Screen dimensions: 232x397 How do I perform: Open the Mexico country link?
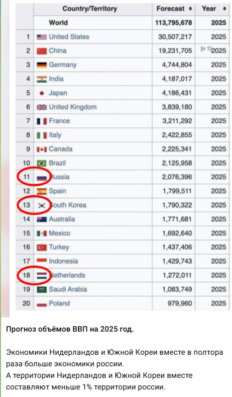pos(59,233)
